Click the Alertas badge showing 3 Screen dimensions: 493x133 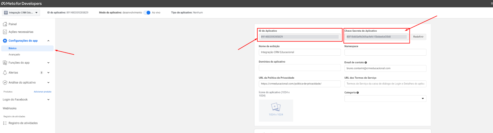42,72
